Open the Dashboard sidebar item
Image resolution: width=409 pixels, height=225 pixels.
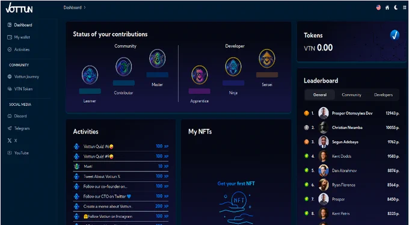pyautogui.click(x=20, y=25)
